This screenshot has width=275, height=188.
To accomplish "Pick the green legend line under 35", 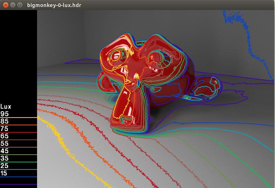I will pos(19,162).
